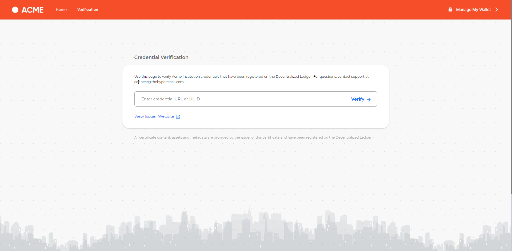Click the footer certificate disclaimer text
Viewport: 512px width, 251px height.
253,138
